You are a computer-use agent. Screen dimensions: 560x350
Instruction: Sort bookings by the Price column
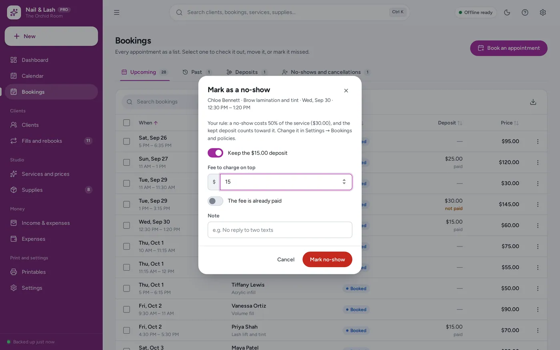[510, 123]
